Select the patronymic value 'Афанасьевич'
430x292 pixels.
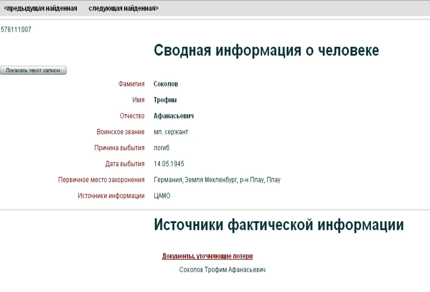(174, 116)
